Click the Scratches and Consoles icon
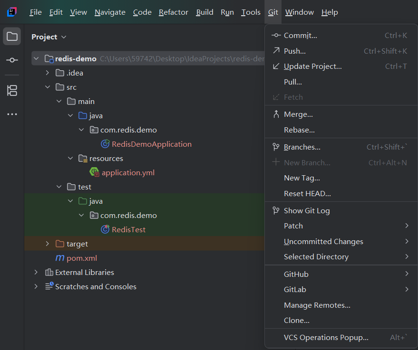 click(49, 286)
